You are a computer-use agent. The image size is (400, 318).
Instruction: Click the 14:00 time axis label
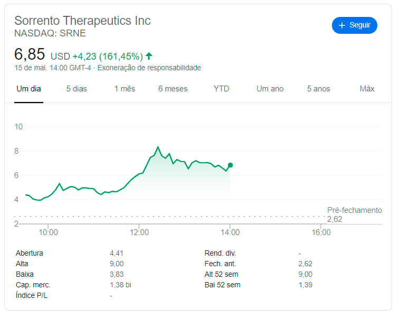pyautogui.click(x=230, y=232)
